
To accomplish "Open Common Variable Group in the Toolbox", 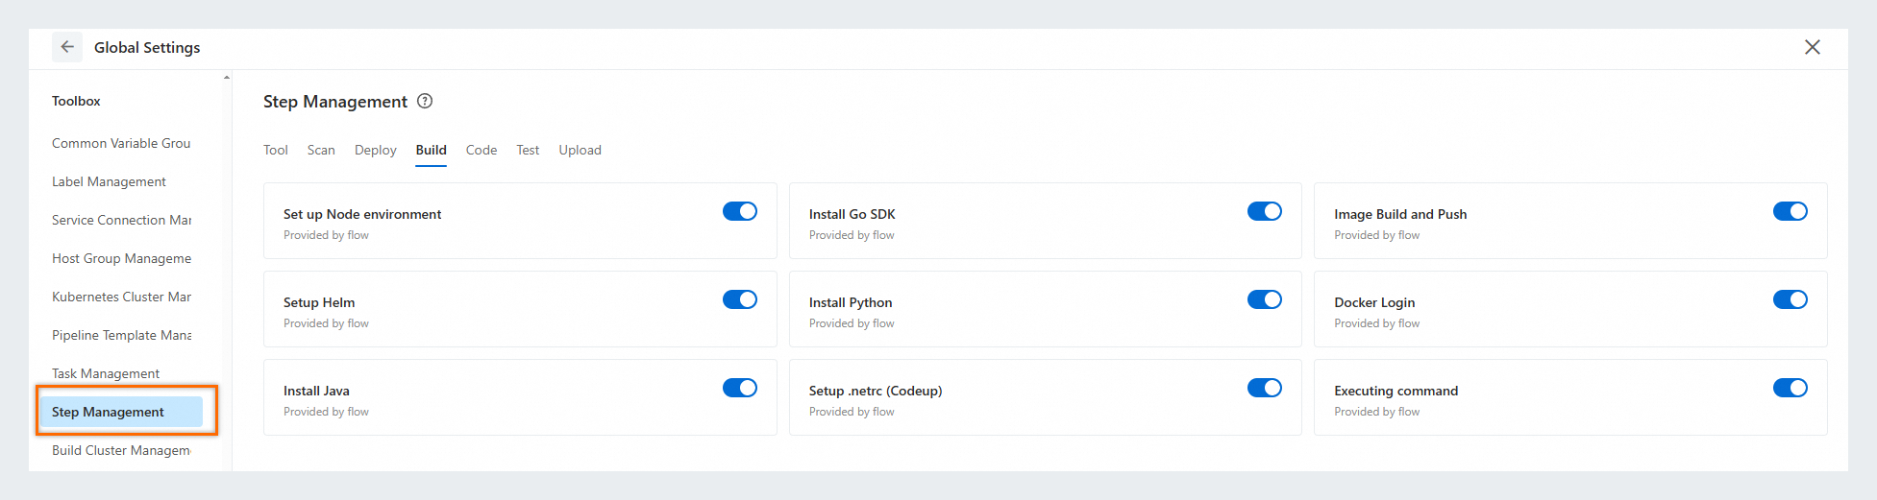I will point(121,143).
